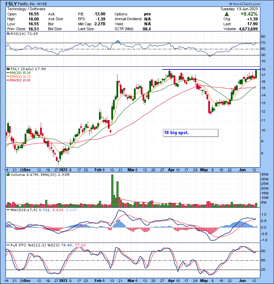The width and height of the screenshot is (274, 284).
Task: Click the Feb label on the bottom date axis
Action: click(98, 281)
